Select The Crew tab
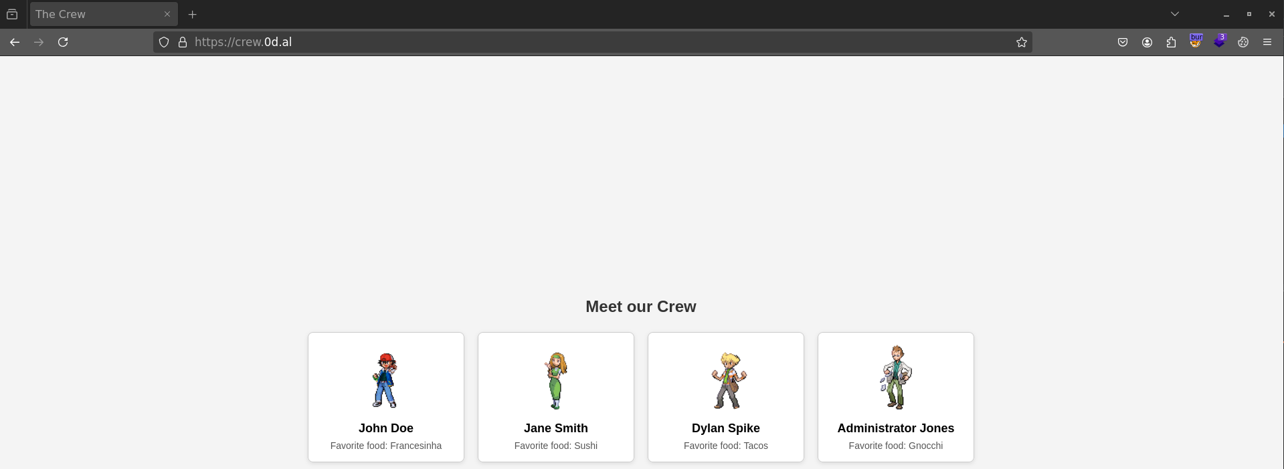1284x469 pixels. point(94,14)
